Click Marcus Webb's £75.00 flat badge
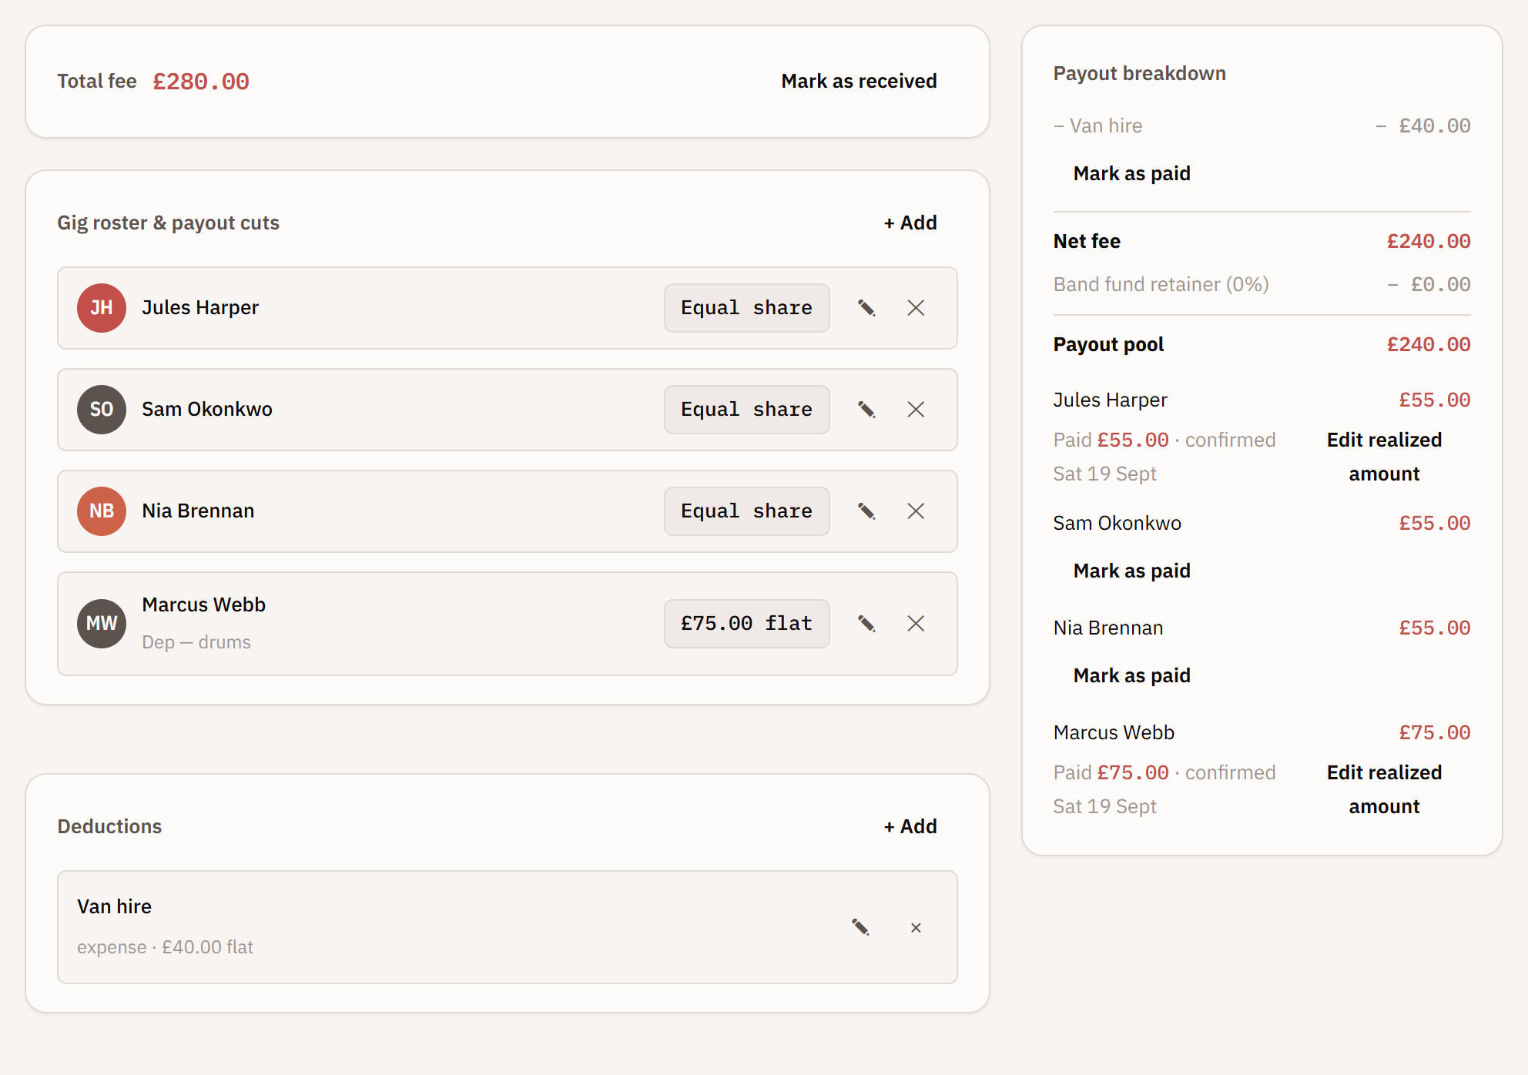 [747, 624]
